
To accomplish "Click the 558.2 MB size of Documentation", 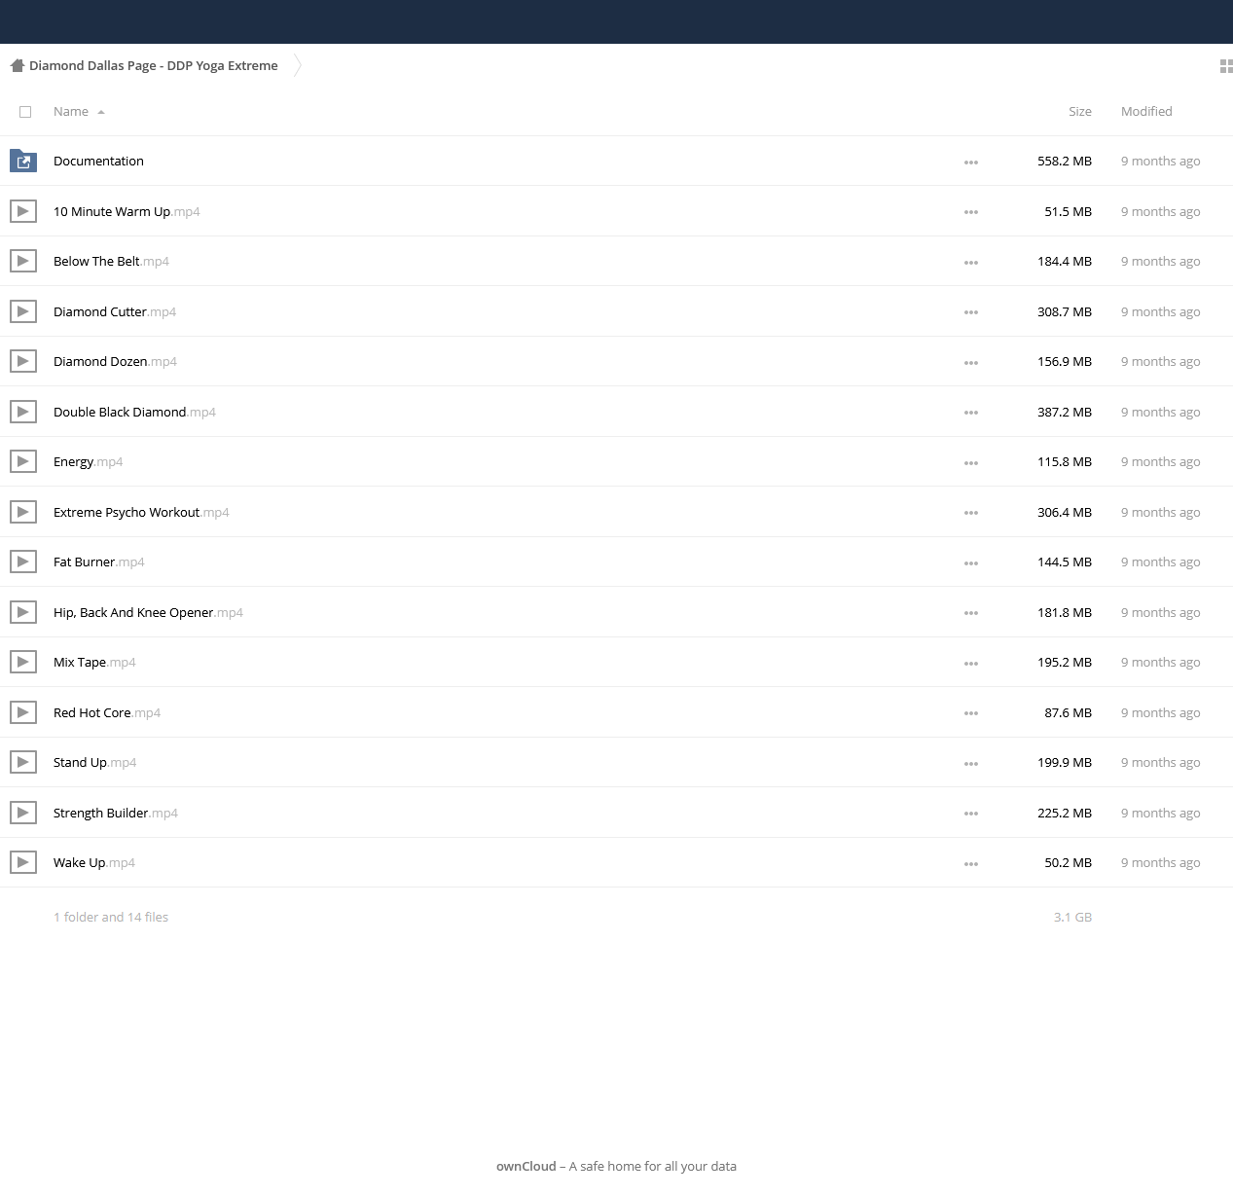I will coord(1065,162).
